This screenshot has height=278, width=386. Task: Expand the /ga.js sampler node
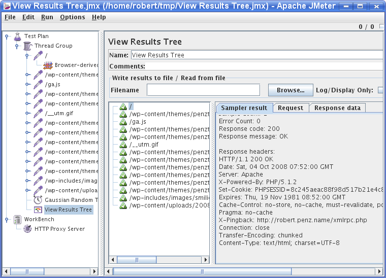point(28,84)
